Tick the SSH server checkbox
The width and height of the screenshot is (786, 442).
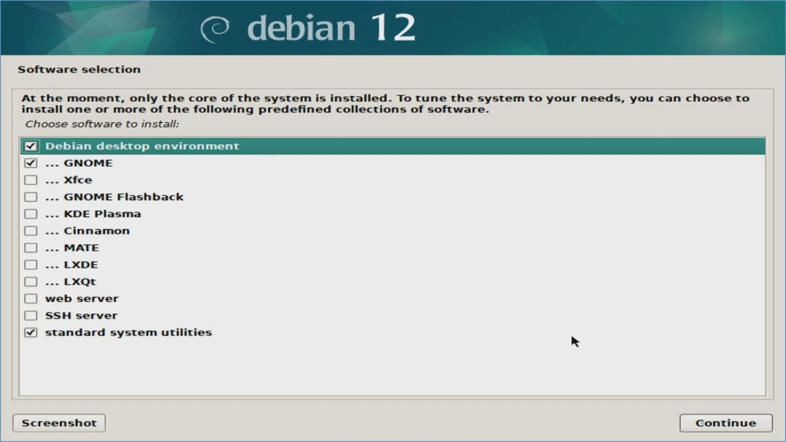tap(31, 316)
